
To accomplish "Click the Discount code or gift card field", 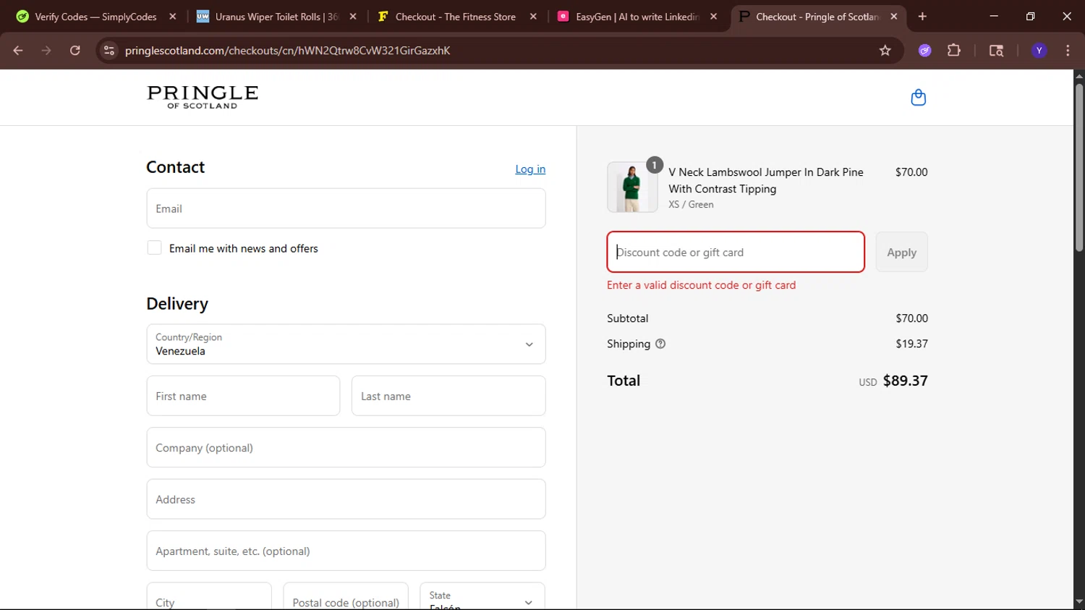I will point(736,252).
